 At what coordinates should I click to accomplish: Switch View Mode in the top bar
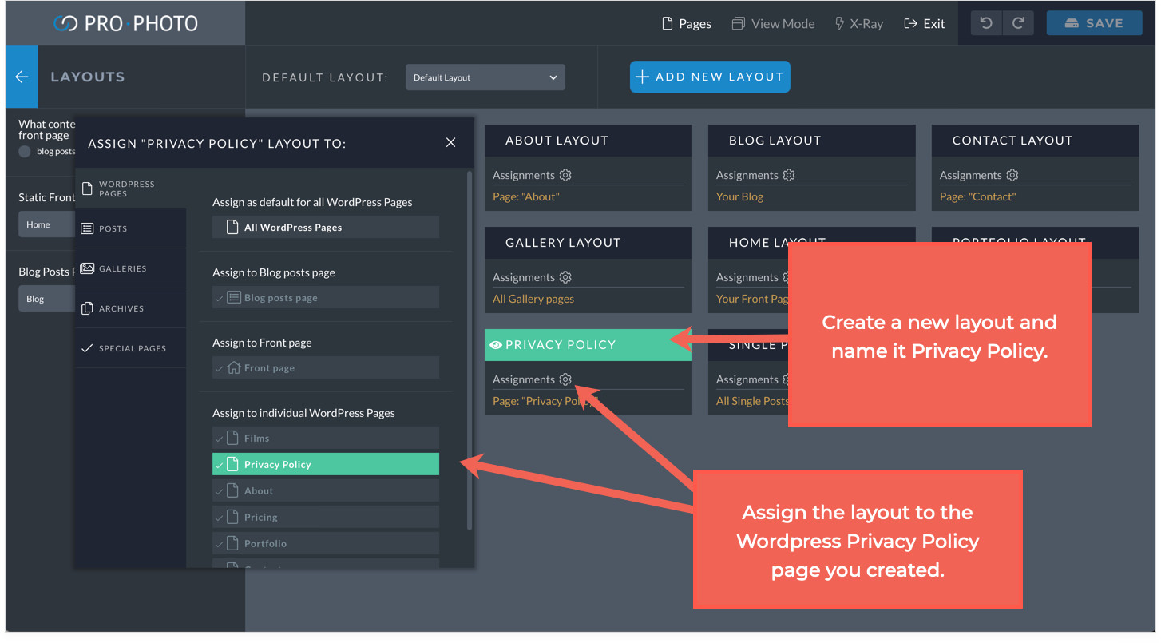click(x=773, y=24)
